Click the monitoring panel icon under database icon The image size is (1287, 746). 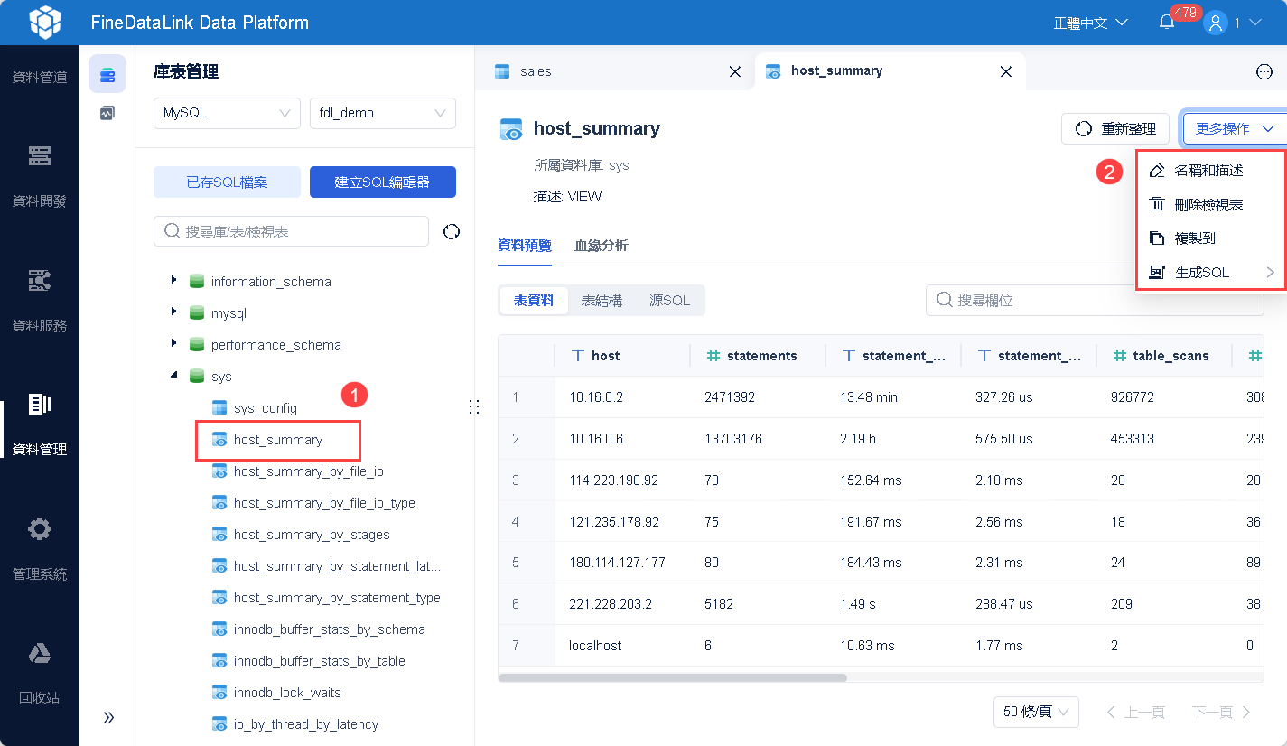pos(107,113)
